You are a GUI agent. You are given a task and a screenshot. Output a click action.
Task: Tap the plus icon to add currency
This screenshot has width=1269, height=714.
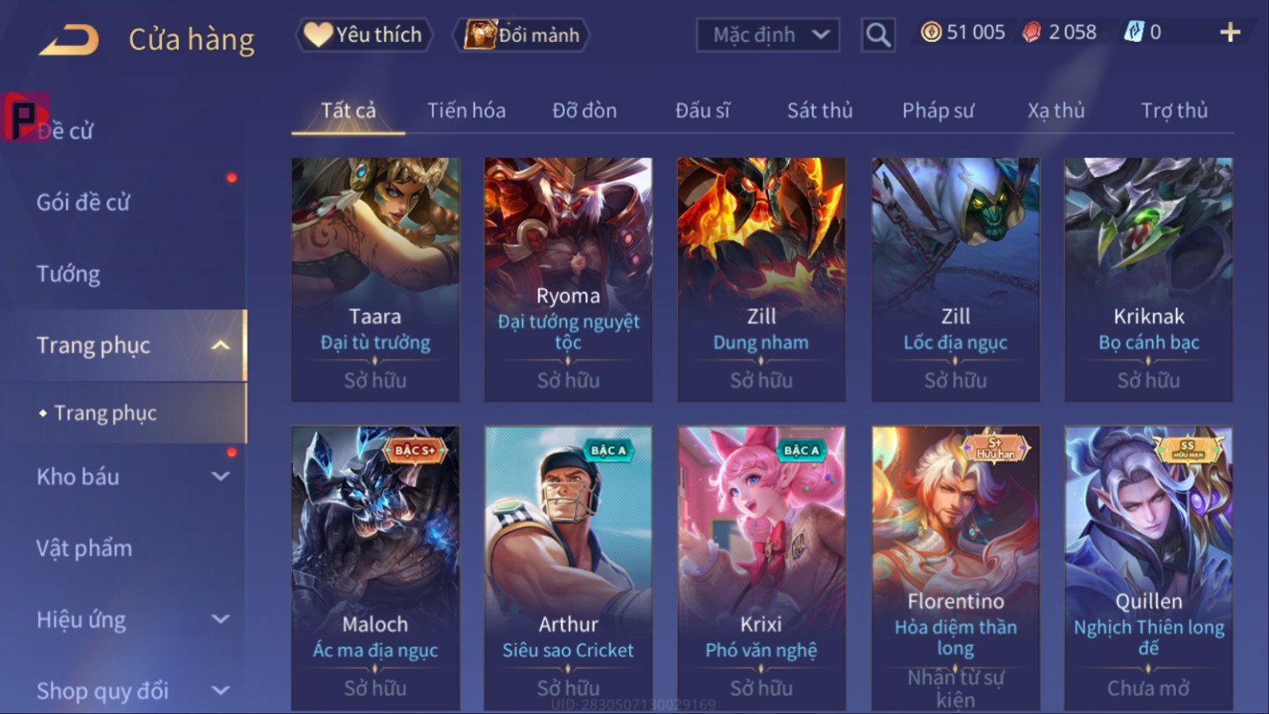pos(1230,32)
